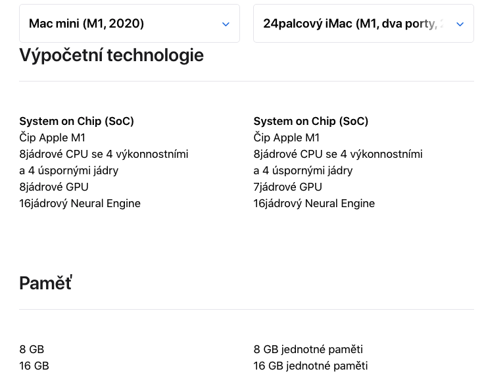
Task: Click the 16 GB jednotné paměti text
Action: pos(310,366)
